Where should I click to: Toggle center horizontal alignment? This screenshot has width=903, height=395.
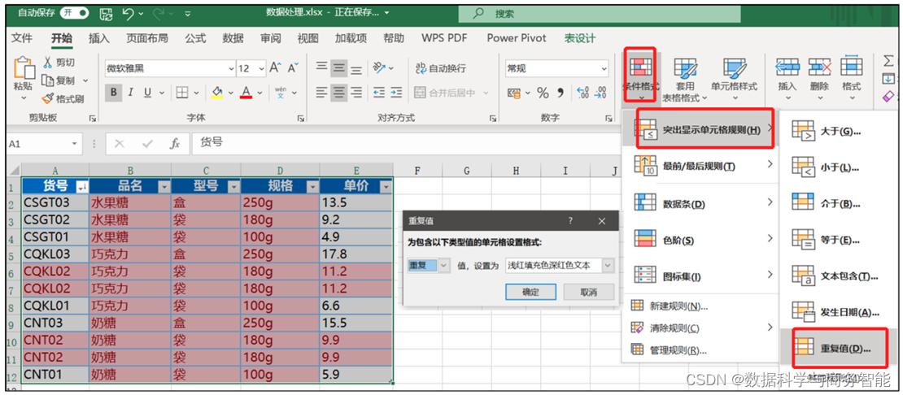coord(340,92)
